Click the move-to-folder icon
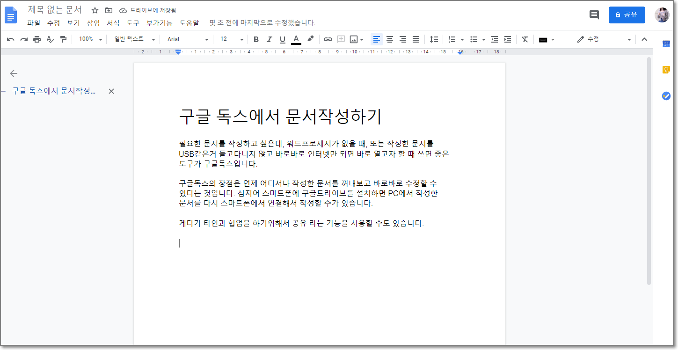Viewport: 678px width, 350px height. (x=109, y=10)
